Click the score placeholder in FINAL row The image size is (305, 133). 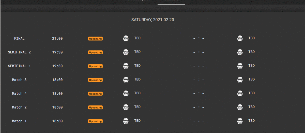coord(199,39)
